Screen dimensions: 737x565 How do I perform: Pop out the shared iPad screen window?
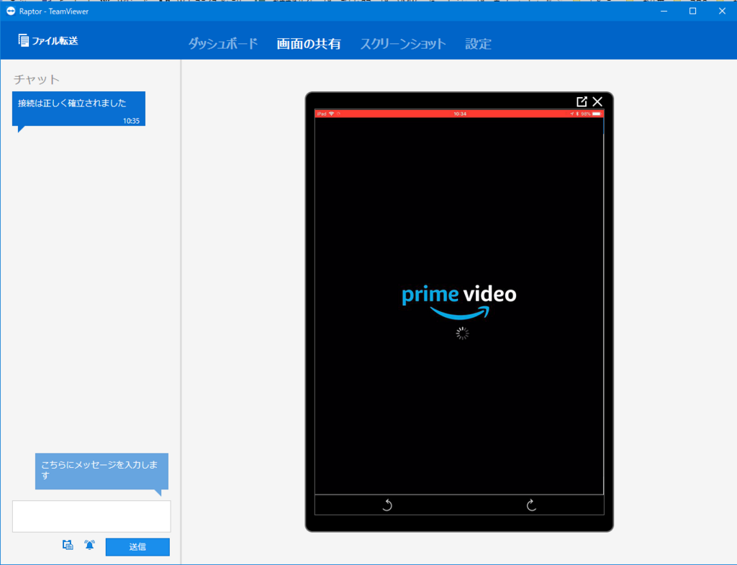(x=582, y=101)
